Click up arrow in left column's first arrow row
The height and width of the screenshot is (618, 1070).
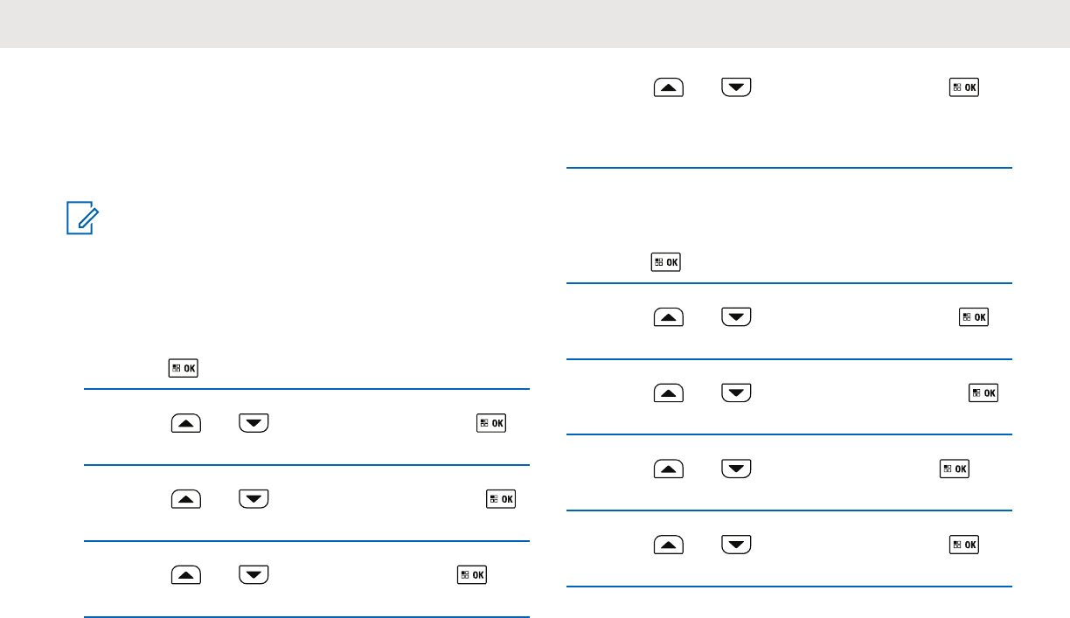[x=183, y=424]
